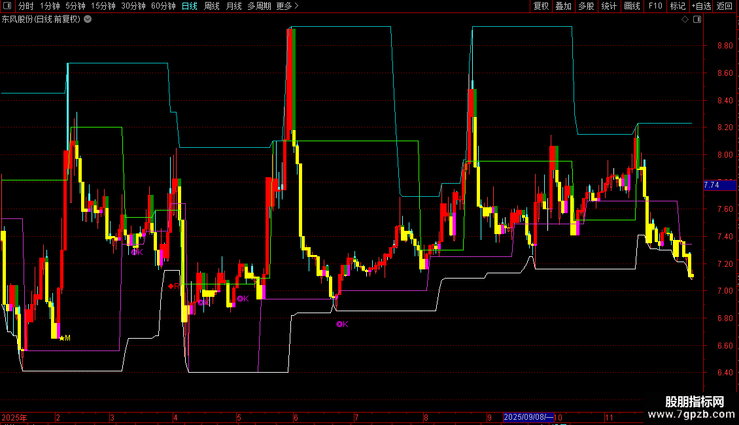Toggle the right side panel icon
This screenshot has width=739, height=425.
(x=697, y=20)
